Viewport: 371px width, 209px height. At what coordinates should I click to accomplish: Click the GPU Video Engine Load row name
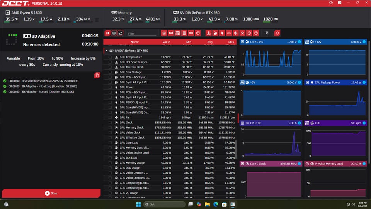click(x=134, y=152)
